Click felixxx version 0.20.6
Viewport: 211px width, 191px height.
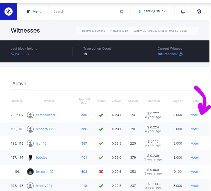[x=117, y=172]
